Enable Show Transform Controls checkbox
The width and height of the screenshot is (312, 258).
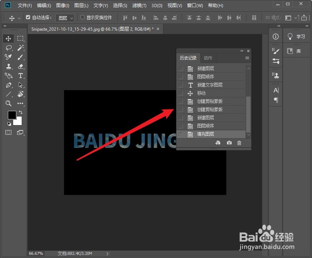[x=82, y=17]
